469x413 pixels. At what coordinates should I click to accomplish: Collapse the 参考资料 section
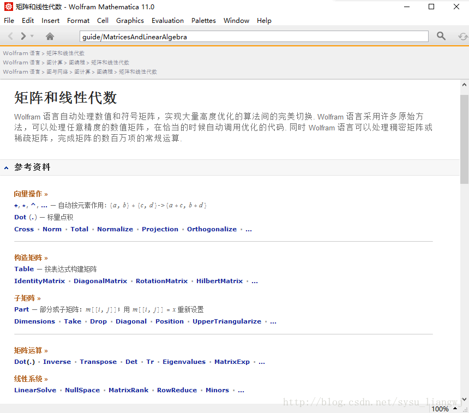pyautogui.click(x=7, y=168)
